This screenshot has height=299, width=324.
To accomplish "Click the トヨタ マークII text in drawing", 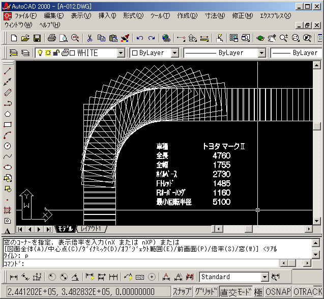I will [224, 146].
